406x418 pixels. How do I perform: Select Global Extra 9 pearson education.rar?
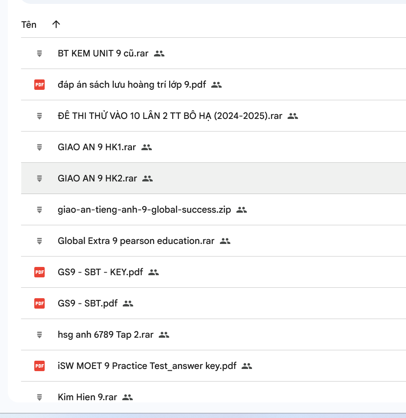point(136,241)
